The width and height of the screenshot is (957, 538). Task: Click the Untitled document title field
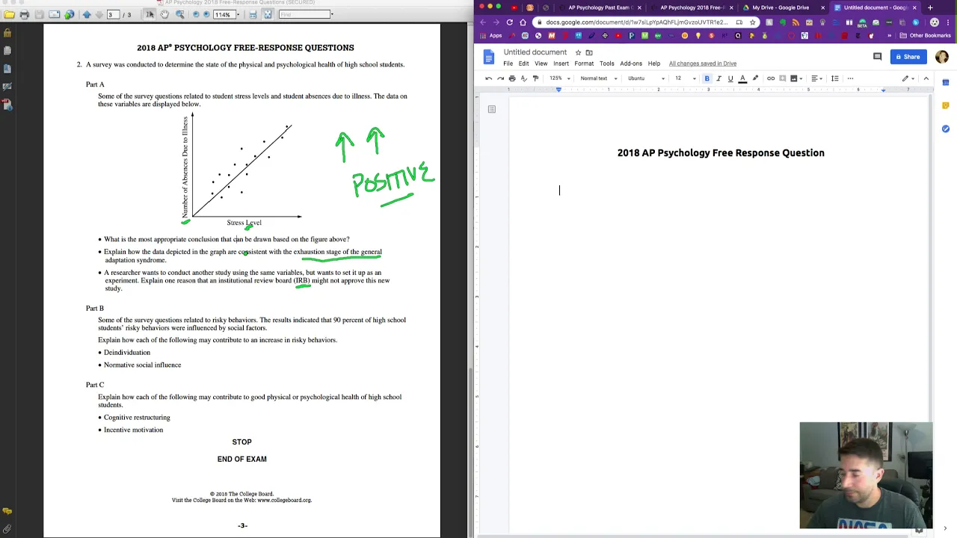535,52
